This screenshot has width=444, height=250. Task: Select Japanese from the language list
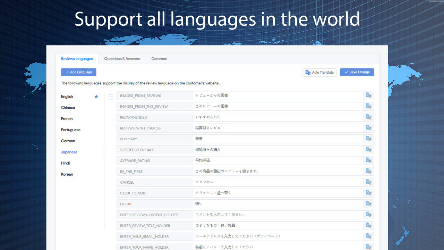69,152
